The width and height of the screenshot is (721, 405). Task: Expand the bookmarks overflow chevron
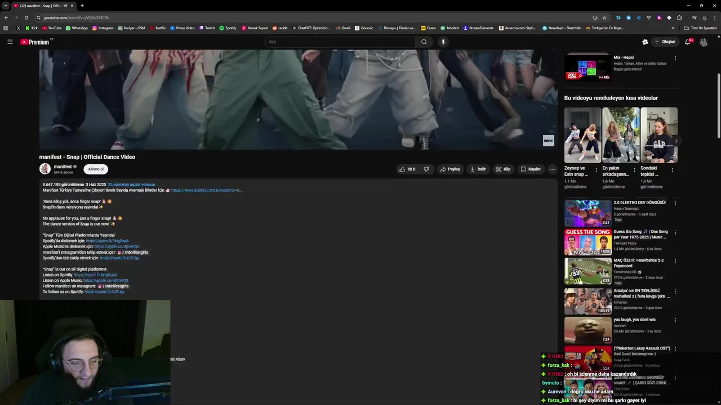click(673, 28)
